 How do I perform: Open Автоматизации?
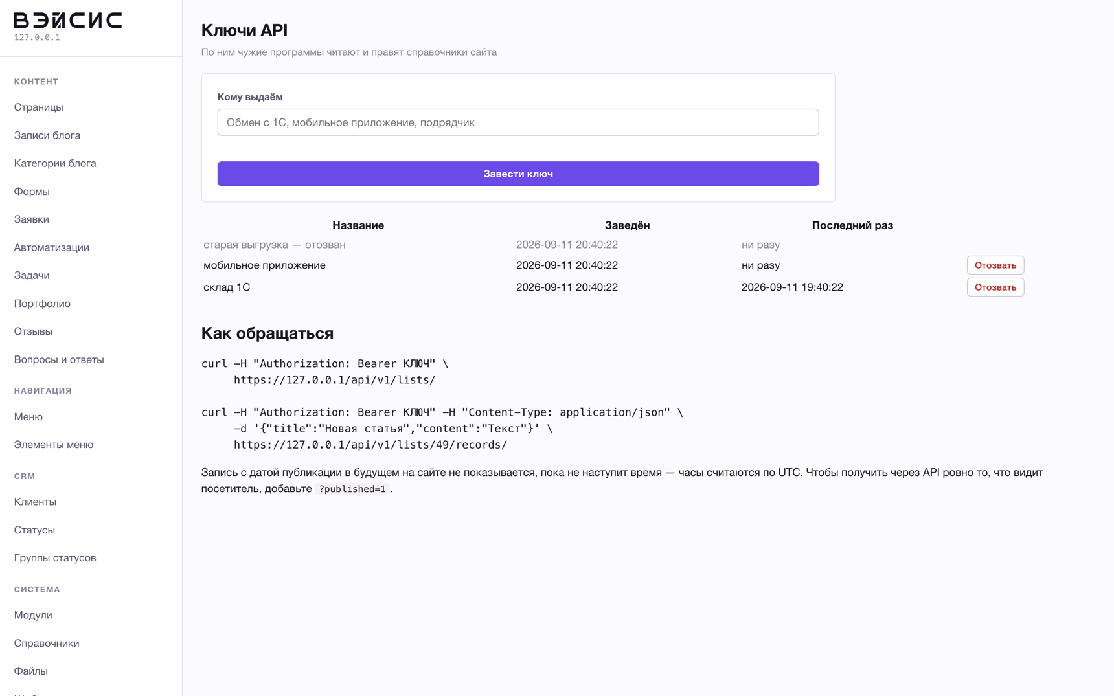tap(52, 247)
